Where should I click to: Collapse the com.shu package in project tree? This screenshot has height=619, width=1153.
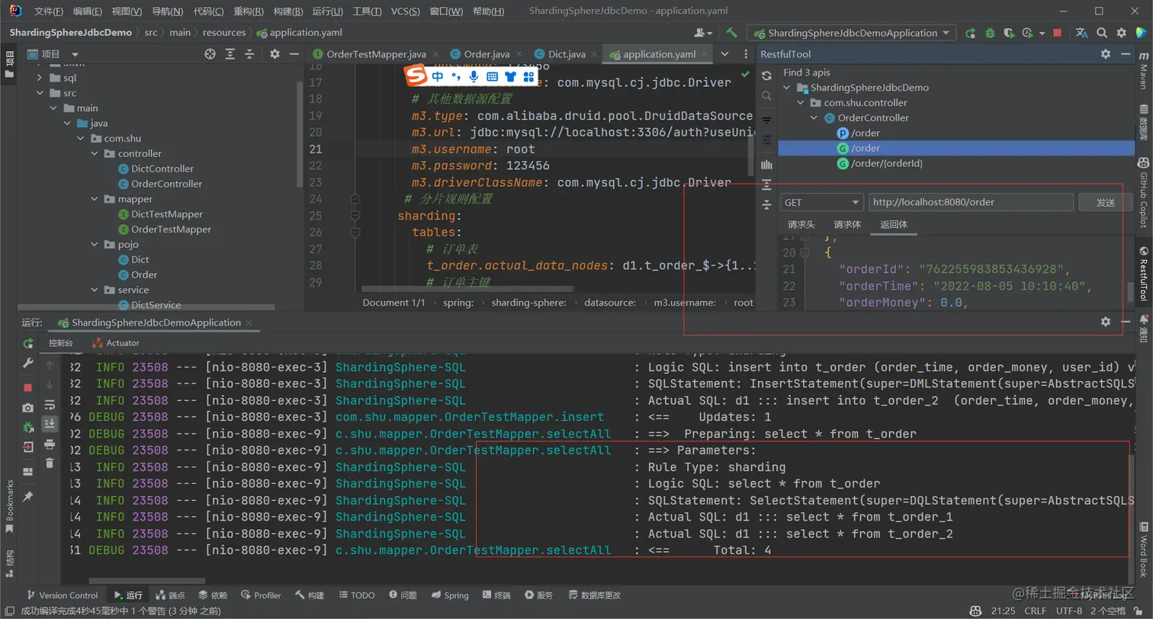pyautogui.click(x=82, y=138)
